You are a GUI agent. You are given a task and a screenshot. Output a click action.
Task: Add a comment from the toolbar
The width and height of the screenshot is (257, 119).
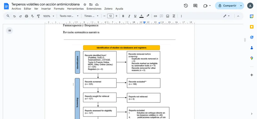point(161,16)
